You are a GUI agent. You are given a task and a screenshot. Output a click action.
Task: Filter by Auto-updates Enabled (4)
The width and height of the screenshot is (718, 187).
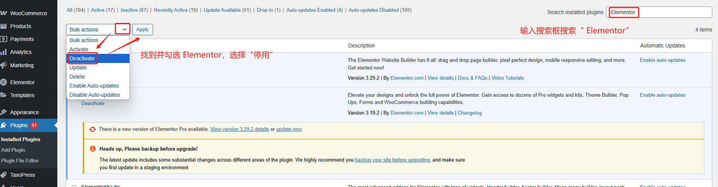pos(315,10)
